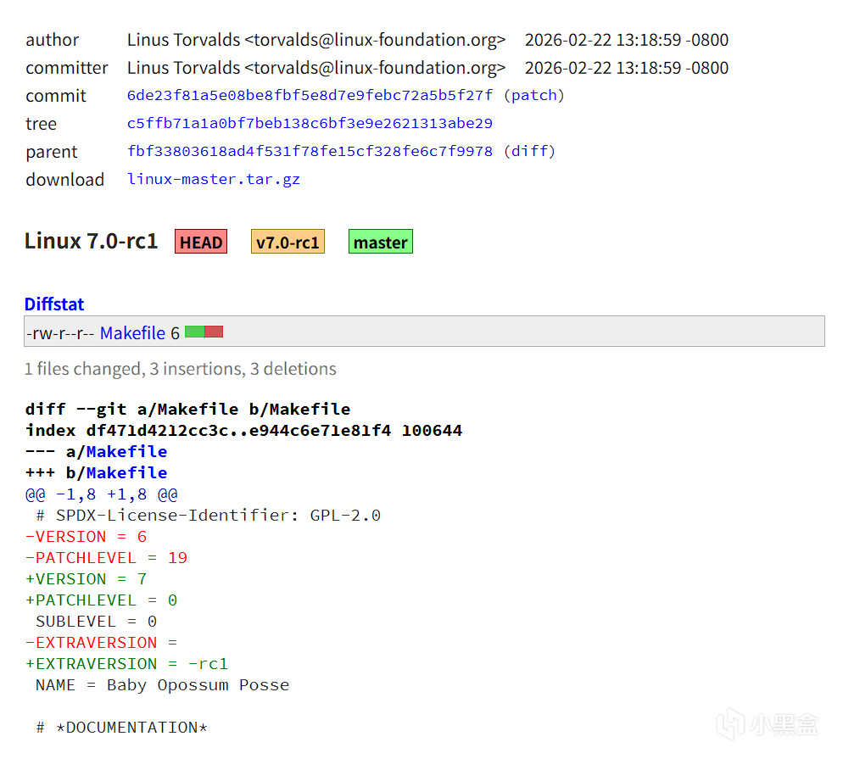Viewport: 843px width, 759px height.
Task: Click the green part of diffstat bar
Action: pyautogui.click(x=194, y=332)
